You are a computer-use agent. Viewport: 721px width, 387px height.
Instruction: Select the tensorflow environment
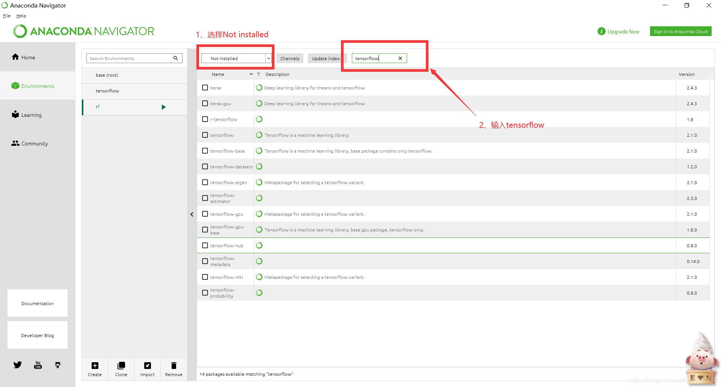pyautogui.click(x=134, y=91)
